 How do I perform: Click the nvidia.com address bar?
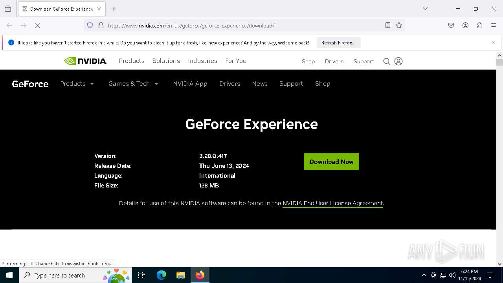[244, 26]
